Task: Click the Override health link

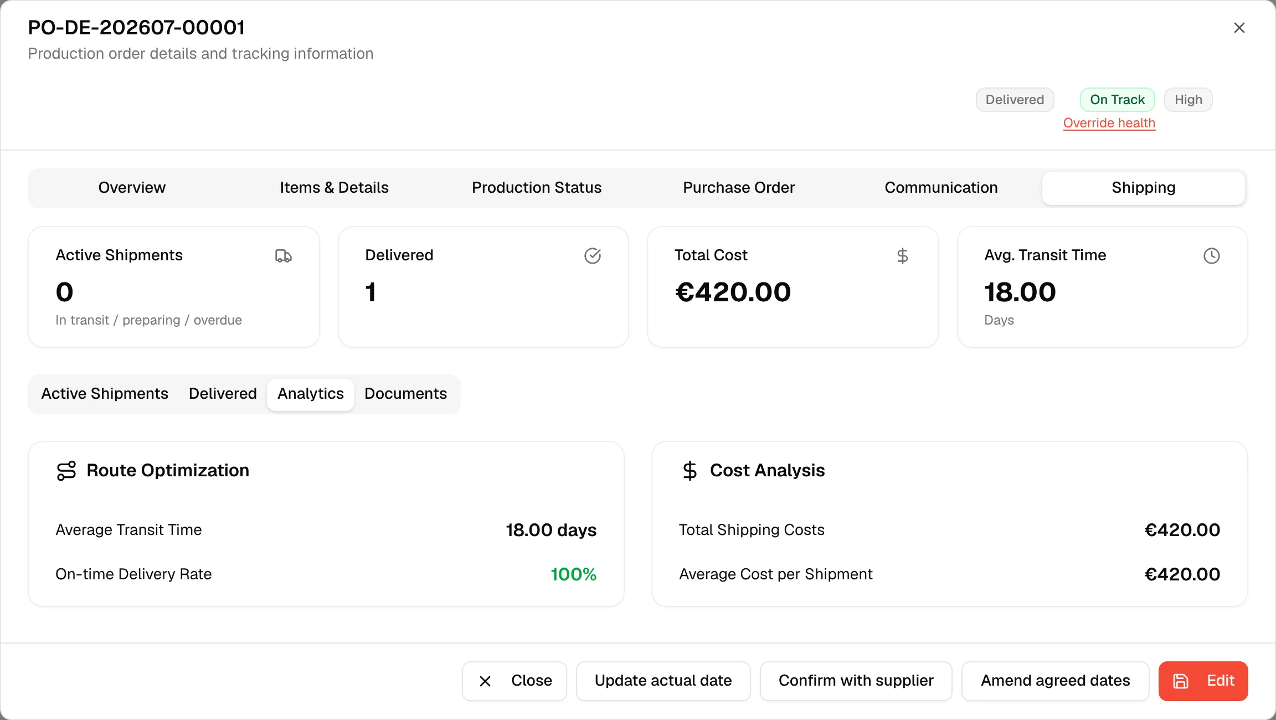Action: tap(1109, 123)
